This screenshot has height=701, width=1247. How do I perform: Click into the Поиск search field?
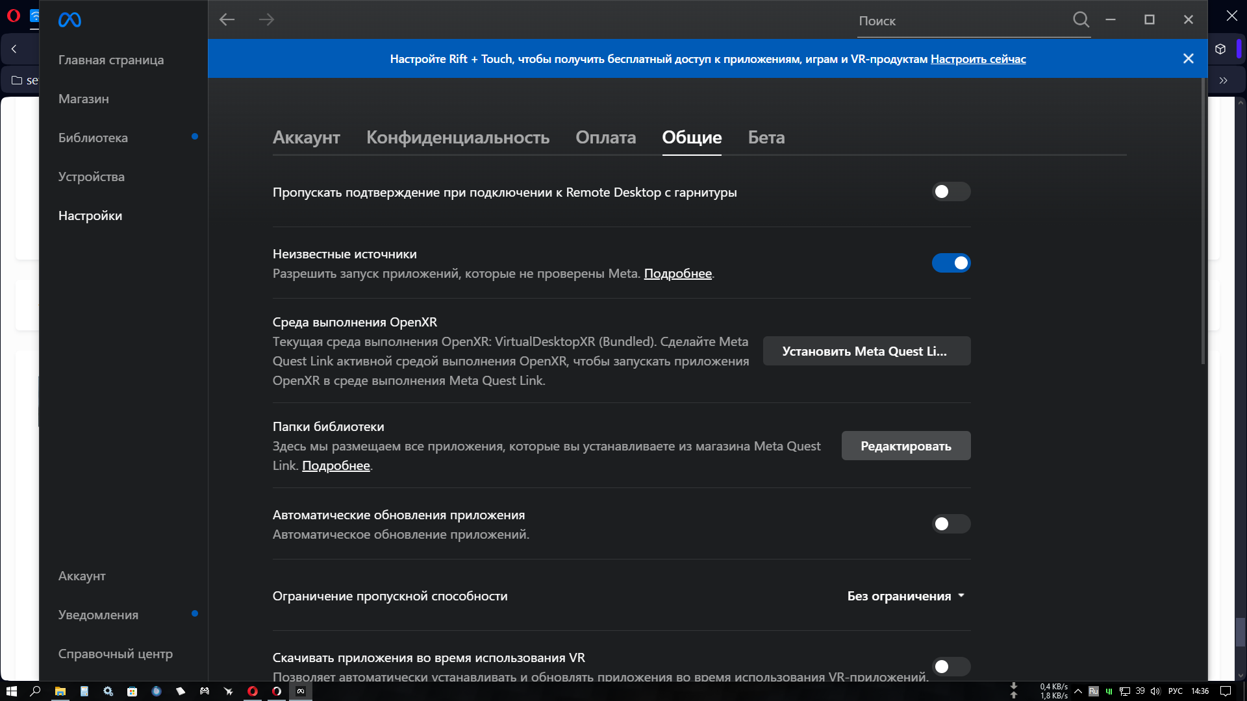[x=961, y=21]
